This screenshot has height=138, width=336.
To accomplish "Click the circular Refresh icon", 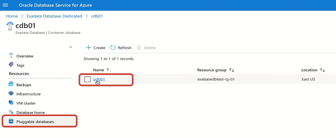I will click(x=113, y=48).
